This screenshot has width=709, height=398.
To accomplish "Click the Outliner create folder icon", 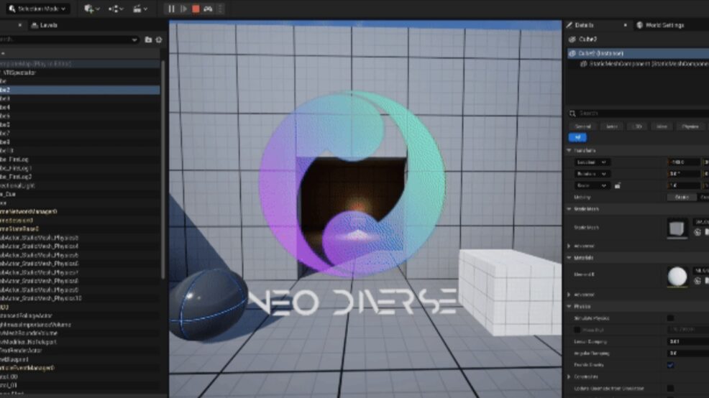I will 149,40.
